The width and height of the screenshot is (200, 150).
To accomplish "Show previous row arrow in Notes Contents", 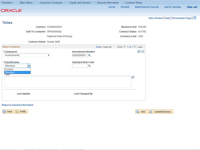I will click(125, 47).
